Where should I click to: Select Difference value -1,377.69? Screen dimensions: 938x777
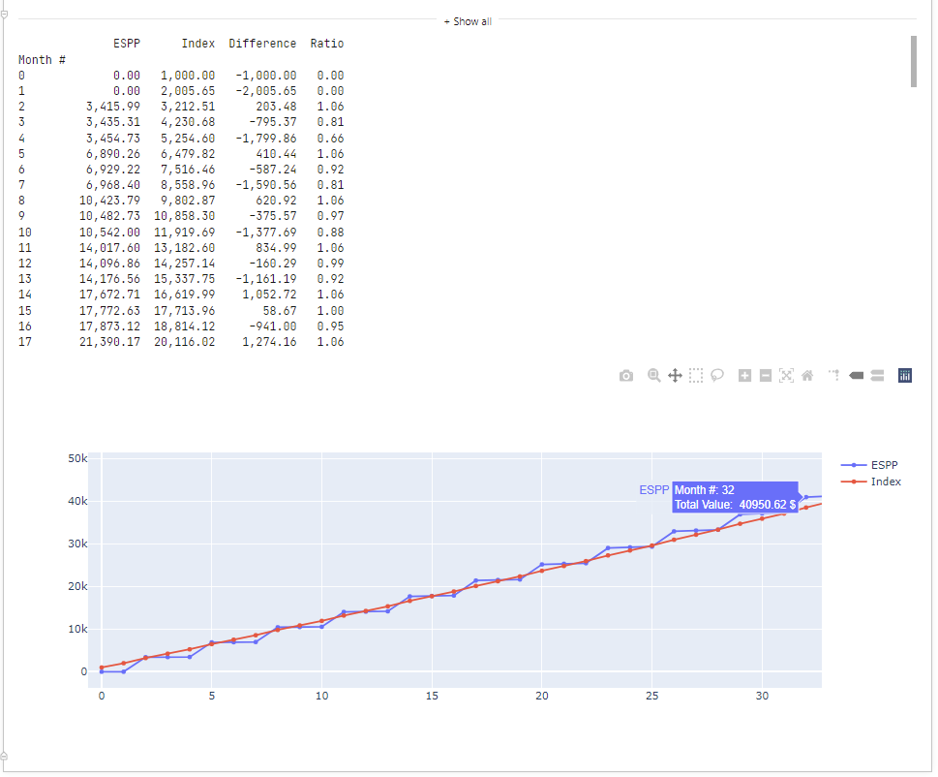tap(266, 233)
